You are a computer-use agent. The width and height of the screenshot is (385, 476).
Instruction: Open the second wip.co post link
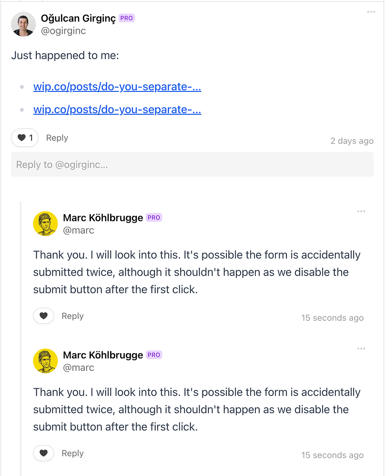click(x=117, y=109)
